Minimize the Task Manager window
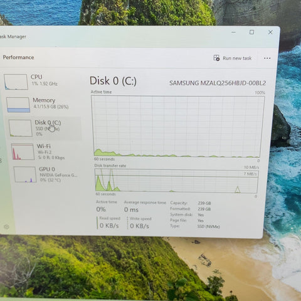The height and width of the screenshot is (301, 301). pos(234,33)
